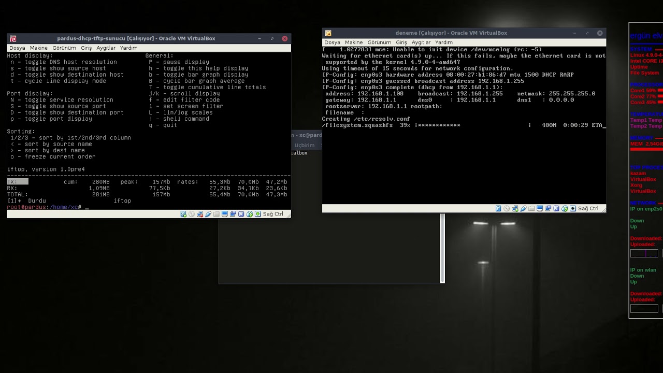663x373 pixels.
Task: Open Görünüm menu in pardus-dhcp-tftp-sunucu window
Action: click(64, 48)
